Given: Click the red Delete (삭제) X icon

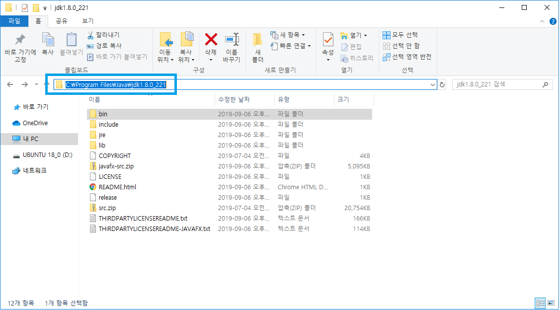Looking at the screenshot, I should point(211,39).
